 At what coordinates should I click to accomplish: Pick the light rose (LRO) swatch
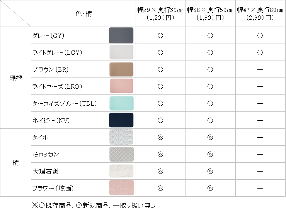(x=121, y=86)
